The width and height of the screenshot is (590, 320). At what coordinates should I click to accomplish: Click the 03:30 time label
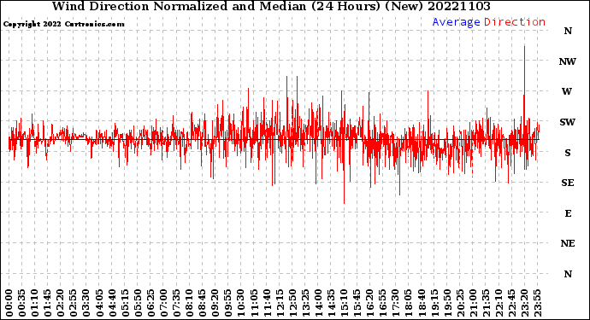86,303
